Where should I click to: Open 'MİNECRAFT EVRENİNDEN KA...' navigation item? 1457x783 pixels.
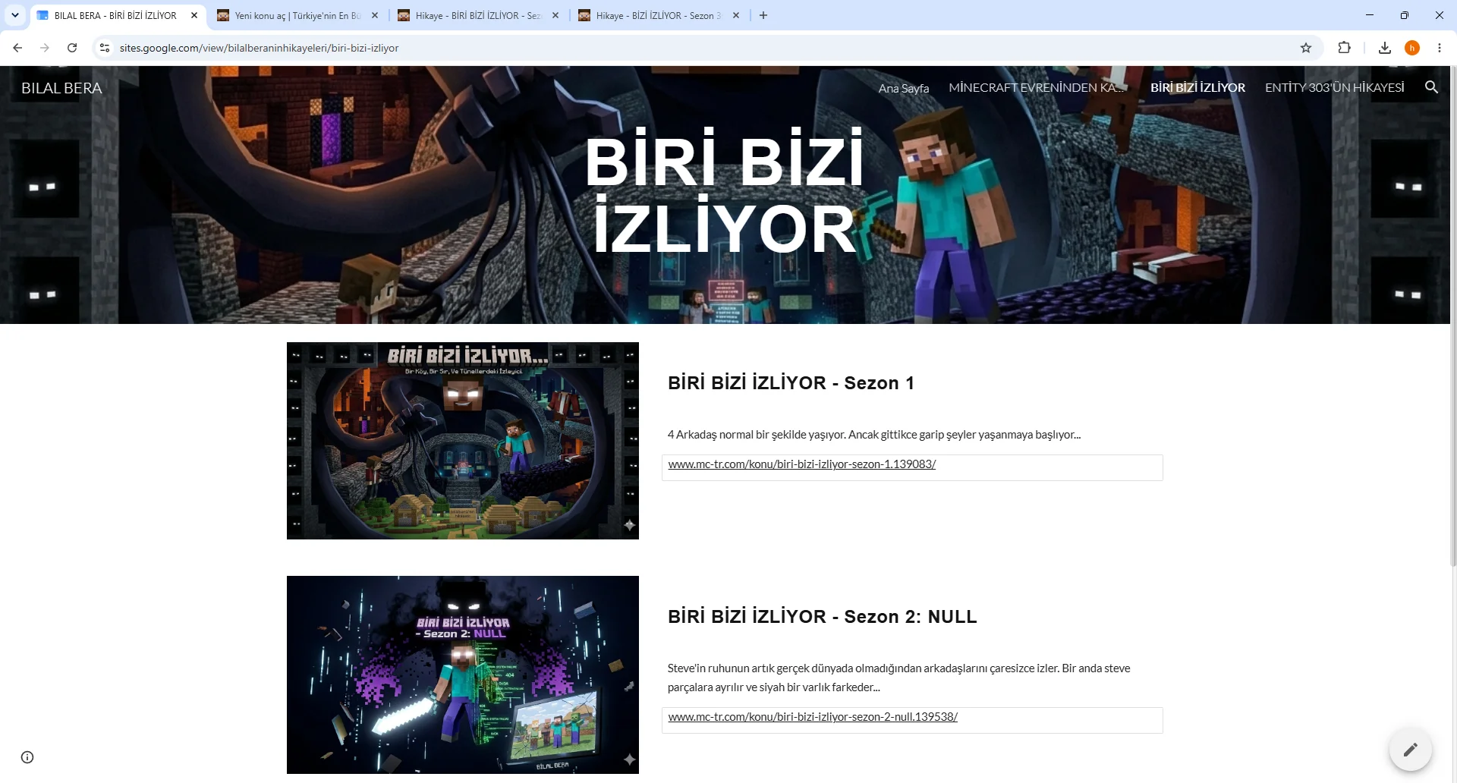click(1037, 87)
